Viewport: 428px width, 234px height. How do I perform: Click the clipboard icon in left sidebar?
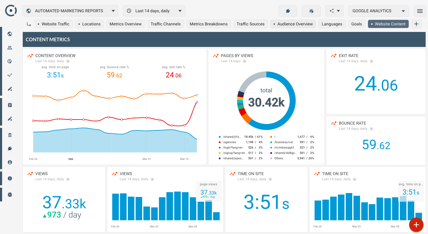10,105
